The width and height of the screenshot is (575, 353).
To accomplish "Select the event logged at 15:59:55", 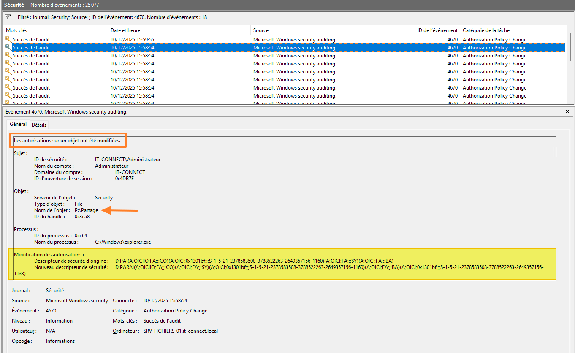I will coord(133,40).
